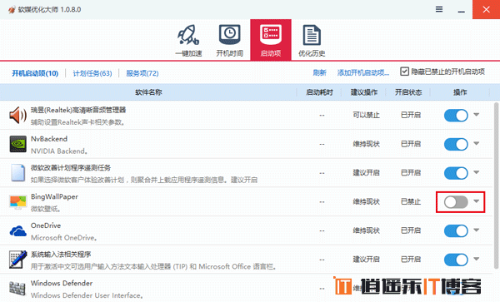500x302 pixels.
Task: Open dropdown arrow for 微软改善计划 row
Action: 477,172
